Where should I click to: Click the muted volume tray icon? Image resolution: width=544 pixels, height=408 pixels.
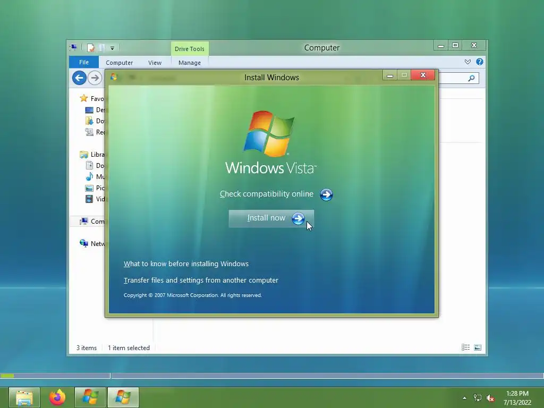tap(490, 398)
